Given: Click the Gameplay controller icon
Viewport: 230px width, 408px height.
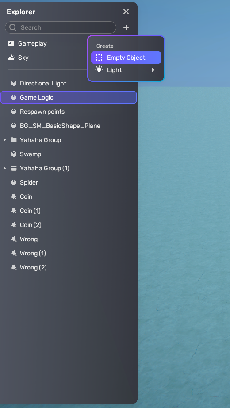Looking at the screenshot, I should pyautogui.click(x=11, y=43).
